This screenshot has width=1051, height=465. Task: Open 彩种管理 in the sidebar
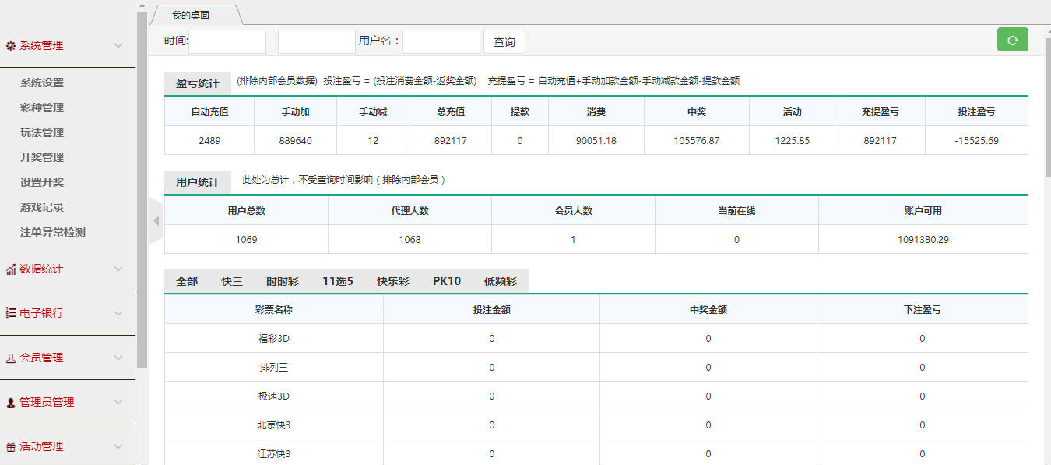click(42, 107)
